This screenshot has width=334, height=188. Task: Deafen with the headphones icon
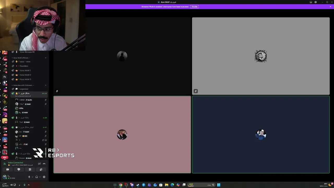point(37,177)
